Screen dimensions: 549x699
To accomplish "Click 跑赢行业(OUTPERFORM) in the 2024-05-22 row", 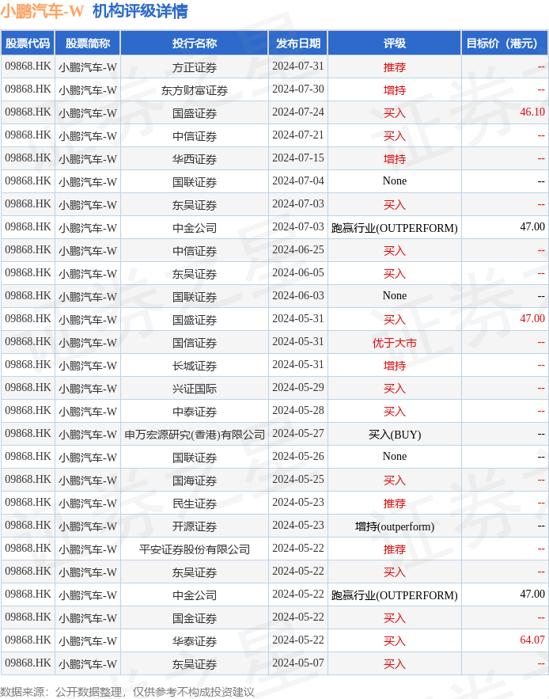I will coord(395,595).
